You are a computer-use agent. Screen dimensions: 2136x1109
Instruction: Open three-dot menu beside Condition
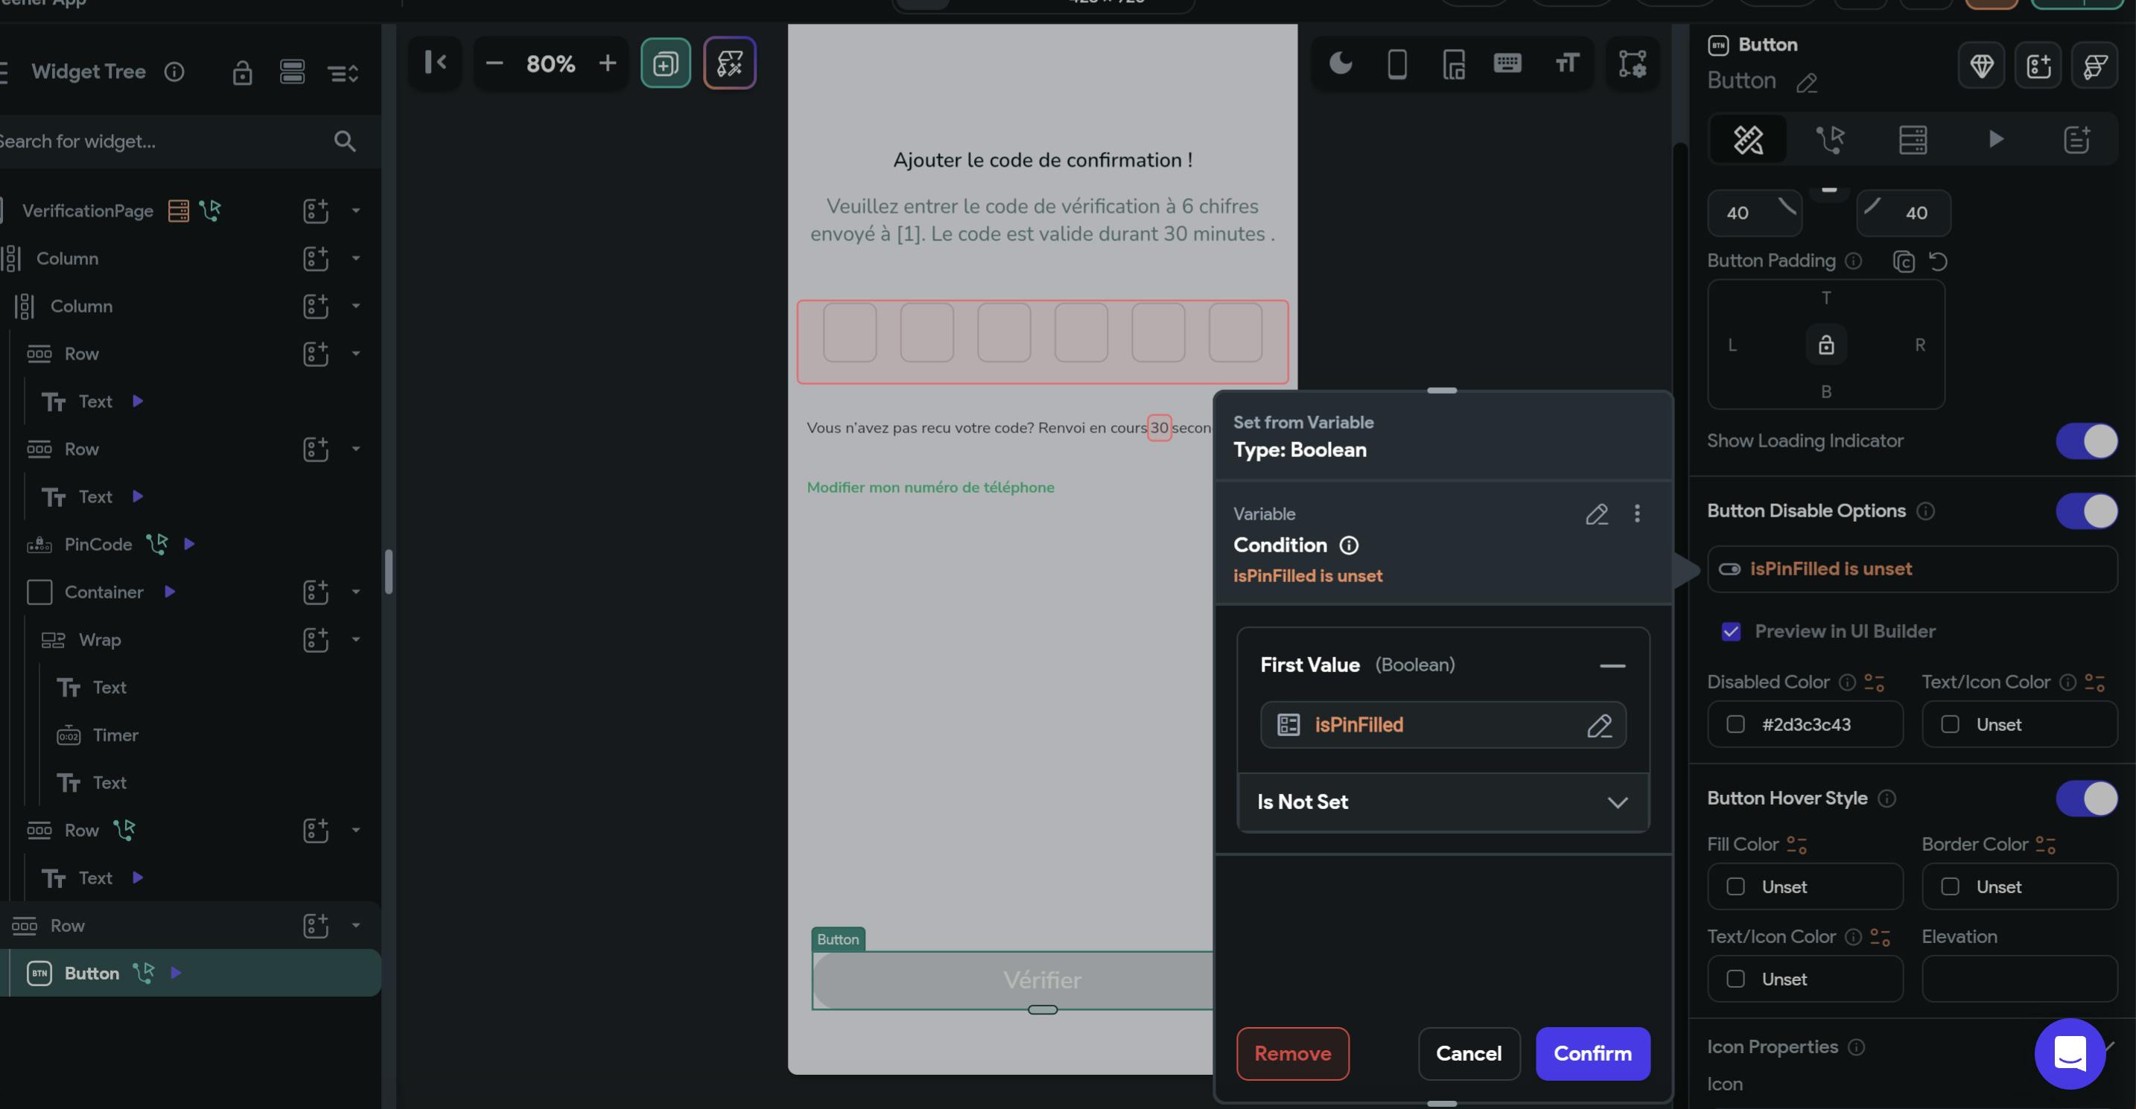[1637, 514]
